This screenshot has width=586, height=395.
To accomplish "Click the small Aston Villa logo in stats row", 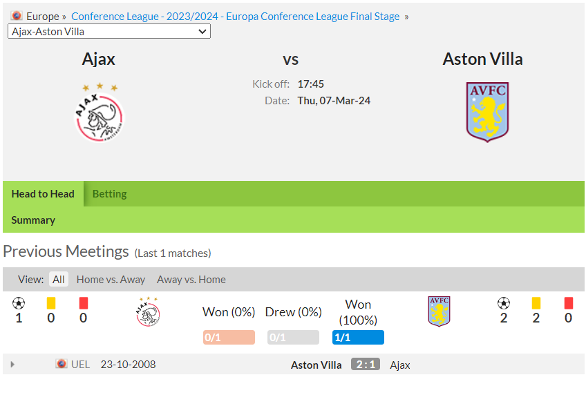I will [439, 311].
